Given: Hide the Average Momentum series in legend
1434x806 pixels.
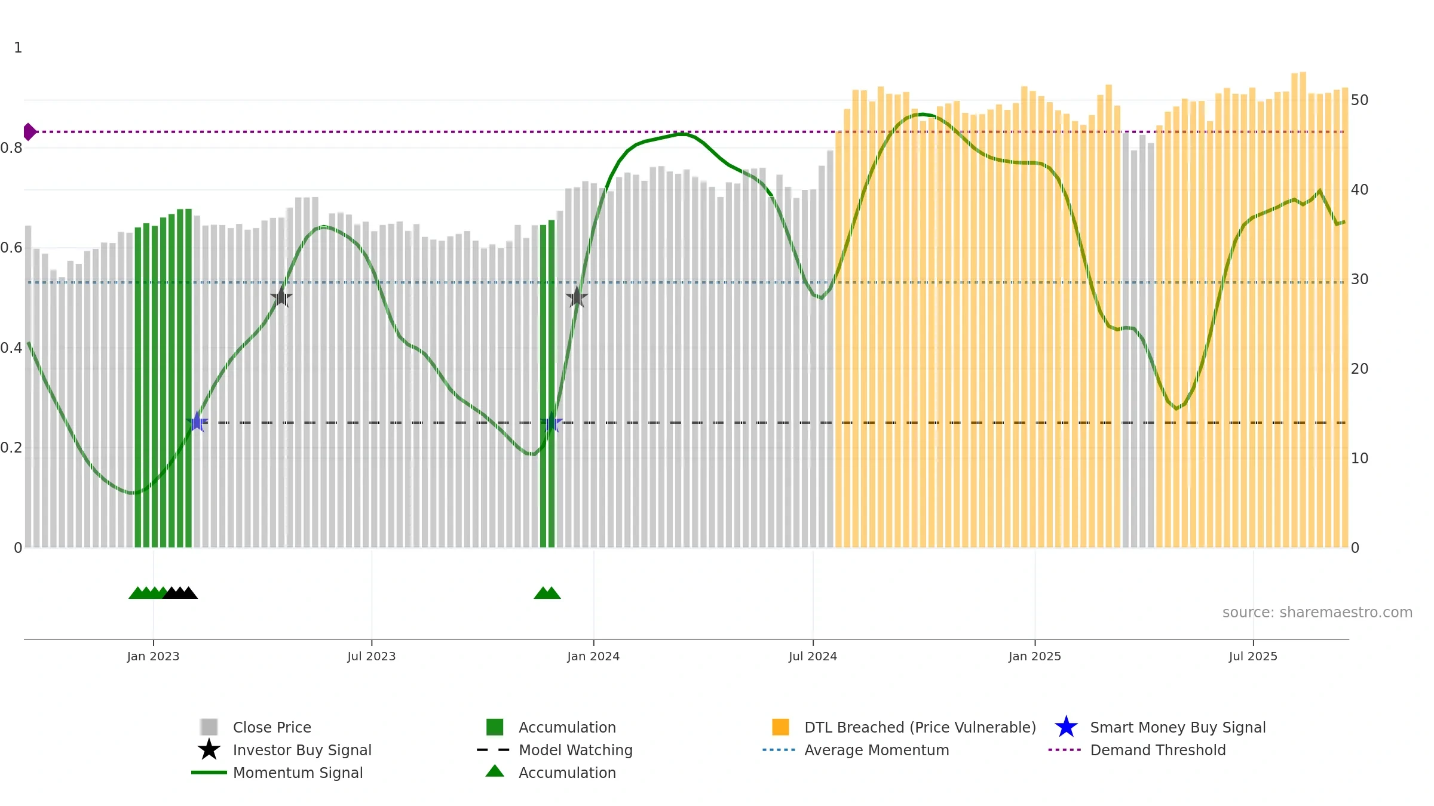Looking at the screenshot, I should 876,750.
